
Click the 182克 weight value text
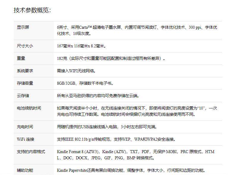pos(111,58)
